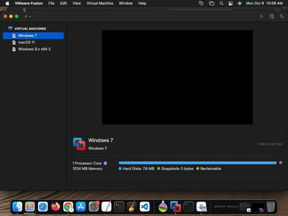Open the Snapshots toolbar icon
This screenshot has width=288, height=216.
272,16
